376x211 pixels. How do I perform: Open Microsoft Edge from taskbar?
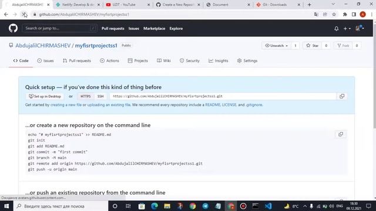[x=155, y=206]
